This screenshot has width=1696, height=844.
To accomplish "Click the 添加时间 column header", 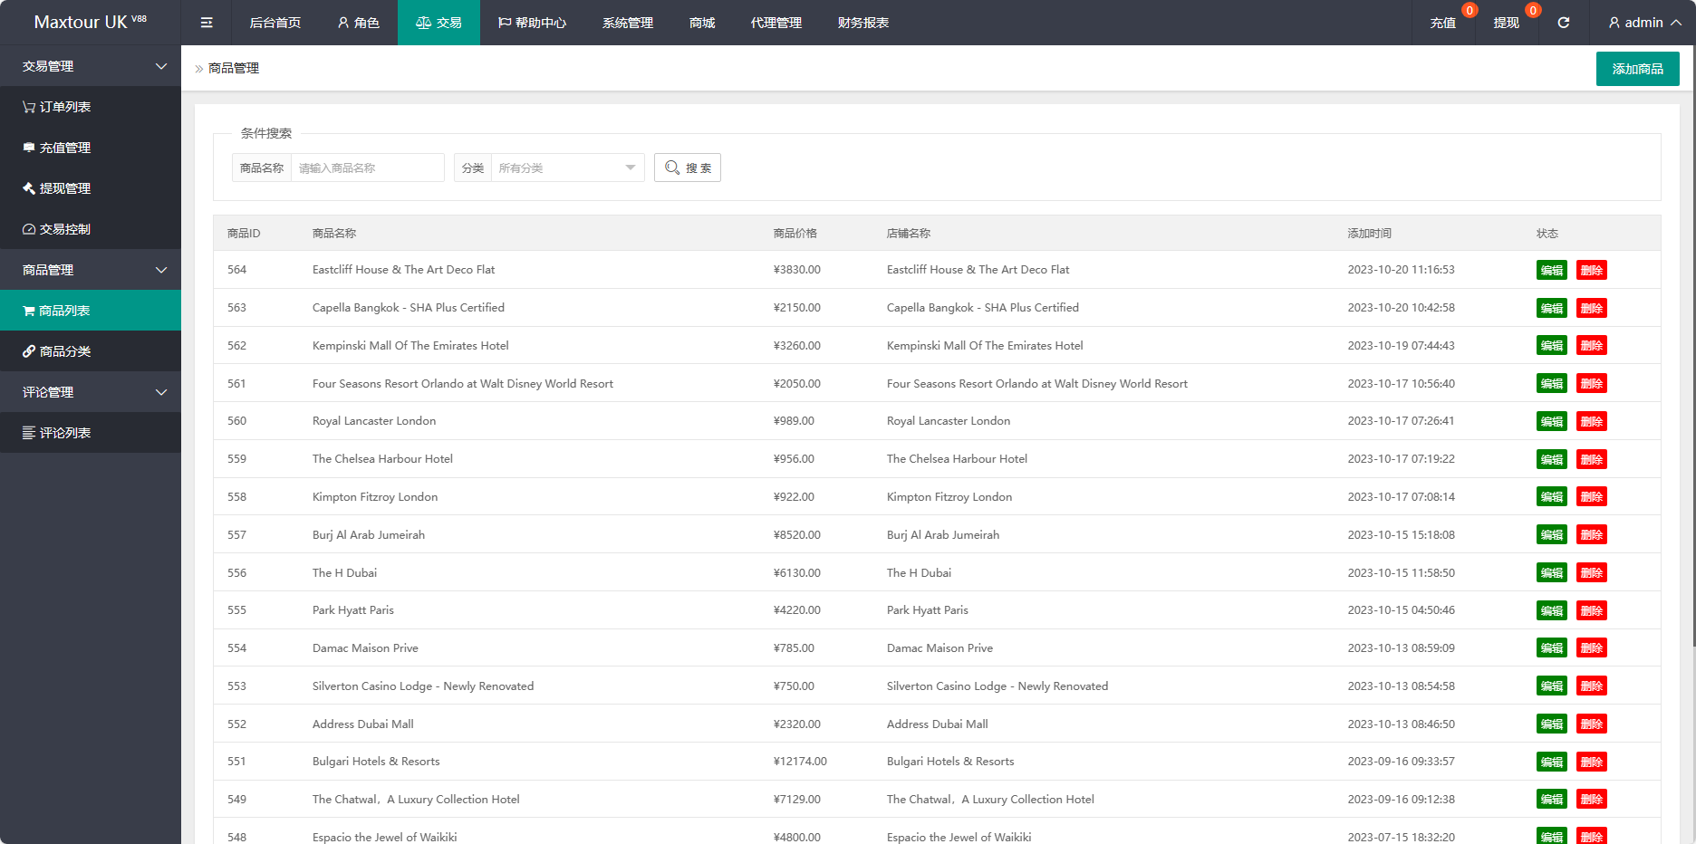I will [1370, 234].
